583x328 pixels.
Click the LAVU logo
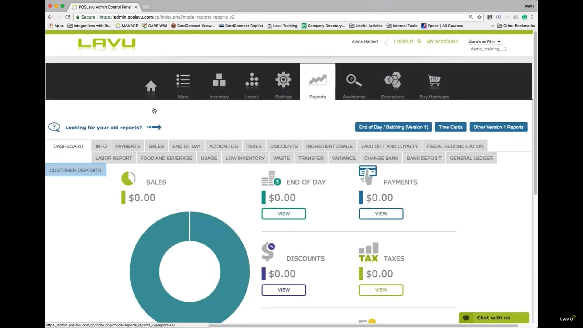[x=107, y=44]
